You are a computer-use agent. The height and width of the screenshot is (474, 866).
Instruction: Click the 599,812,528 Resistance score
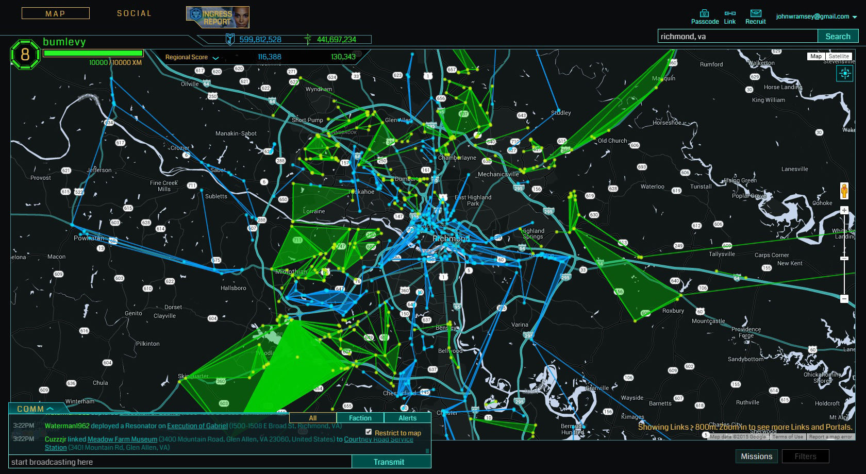[x=260, y=40]
